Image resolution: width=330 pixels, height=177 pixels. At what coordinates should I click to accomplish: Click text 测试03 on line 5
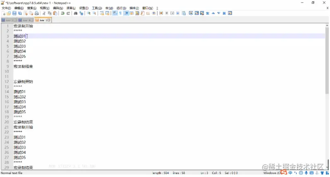point(19,46)
